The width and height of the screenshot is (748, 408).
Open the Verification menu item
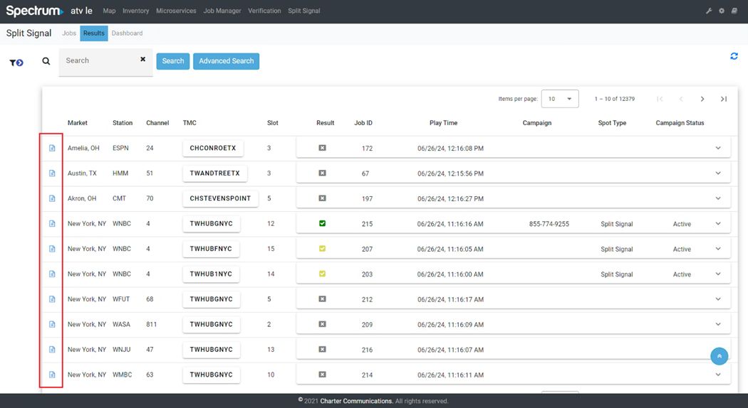click(x=264, y=11)
